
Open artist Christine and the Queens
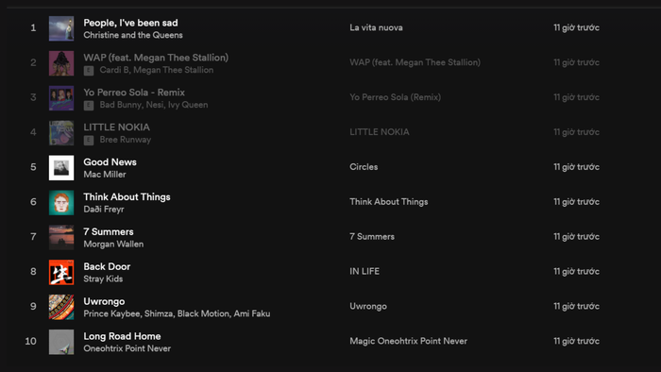point(133,35)
